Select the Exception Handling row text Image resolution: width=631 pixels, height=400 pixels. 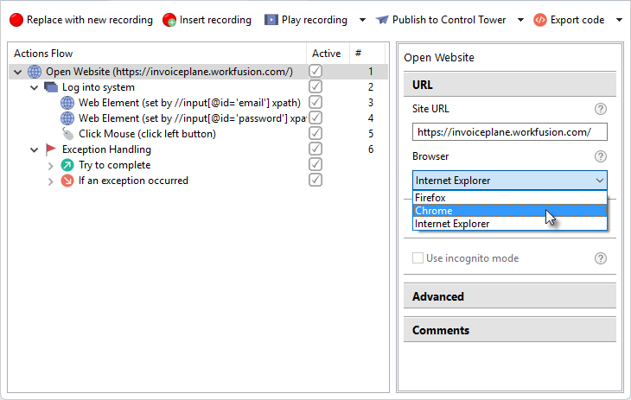pyautogui.click(x=106, y=149)
